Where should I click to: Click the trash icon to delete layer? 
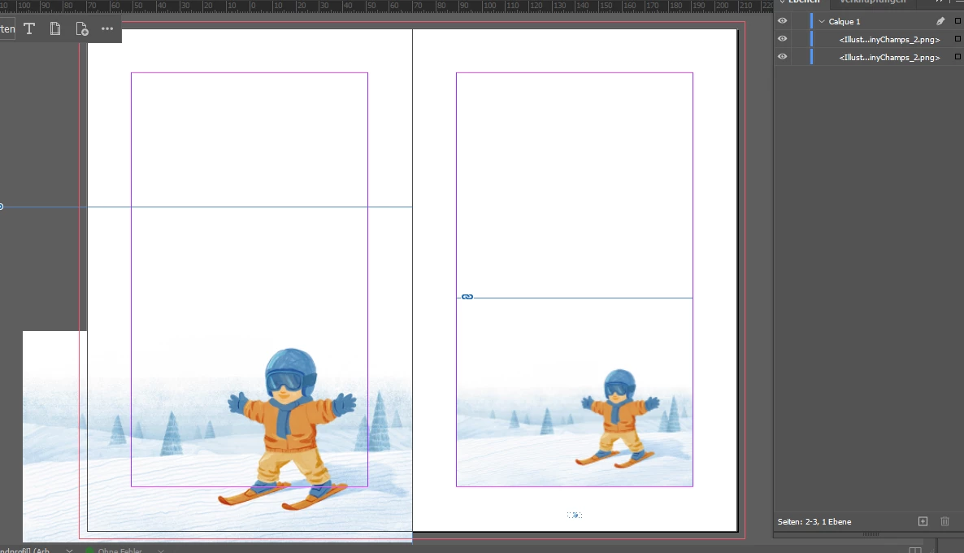[945, 521]
